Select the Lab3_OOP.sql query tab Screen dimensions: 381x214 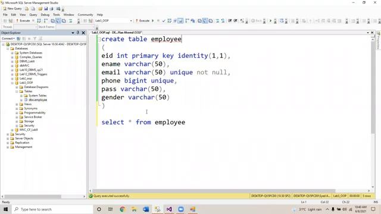pos(117,33)
